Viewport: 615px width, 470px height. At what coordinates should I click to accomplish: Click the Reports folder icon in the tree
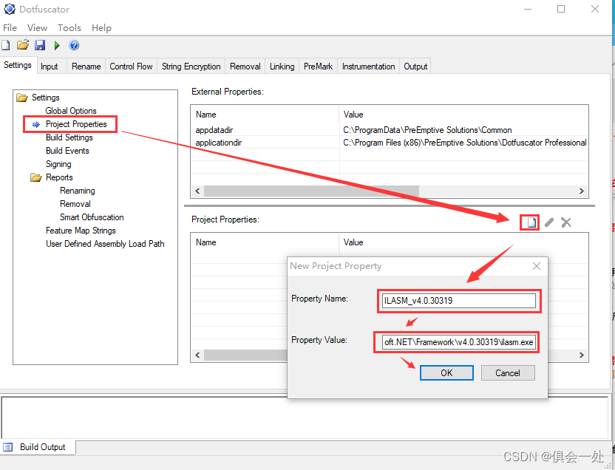[36, 177]
